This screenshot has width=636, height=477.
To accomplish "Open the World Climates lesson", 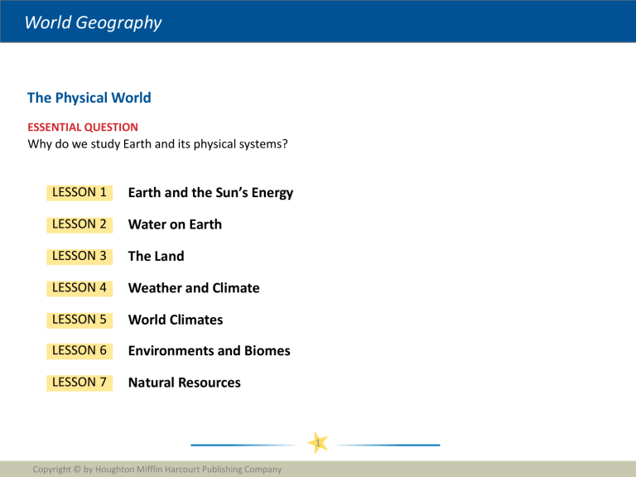I will click(x=175, y=320).
